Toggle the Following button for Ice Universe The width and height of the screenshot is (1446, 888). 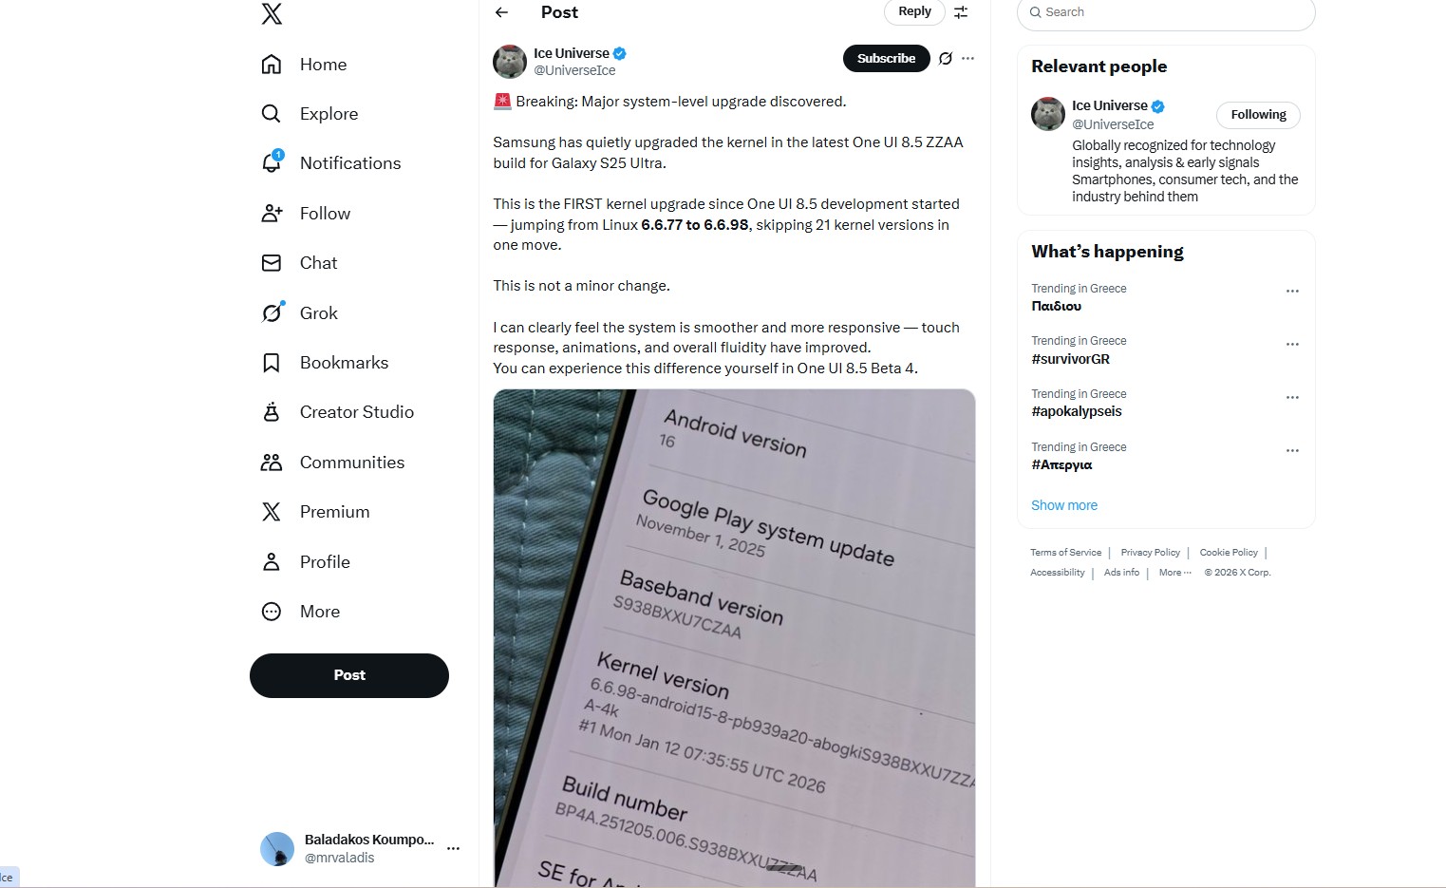pos(1258,115)
